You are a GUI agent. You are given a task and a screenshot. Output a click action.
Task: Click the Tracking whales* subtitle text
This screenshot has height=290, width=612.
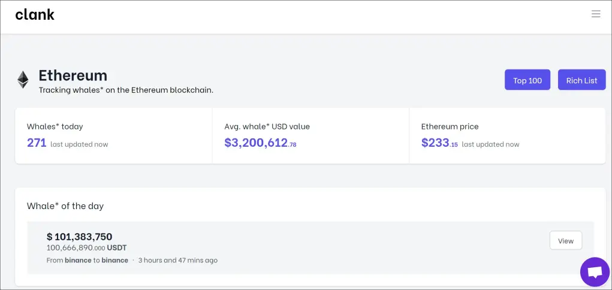[x=126, y=90]
